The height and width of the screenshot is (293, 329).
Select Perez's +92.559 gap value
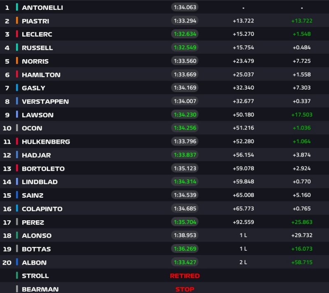(243, 222)
